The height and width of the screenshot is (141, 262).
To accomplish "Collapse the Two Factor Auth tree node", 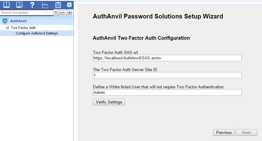I will click(7, 28).
